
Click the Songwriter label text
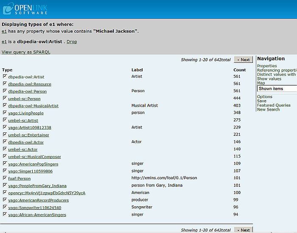coord(142,207)
